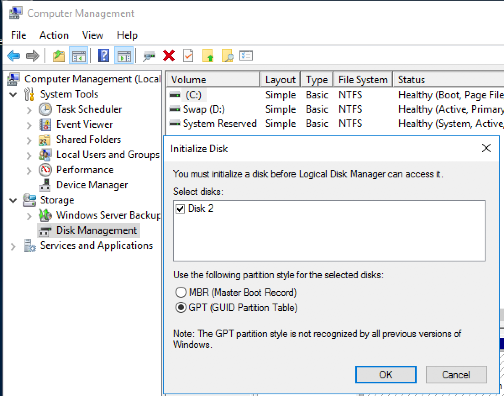The image size is (504, 396).
Task: Sort by the Volume column header
Action: tap(213, 79)
